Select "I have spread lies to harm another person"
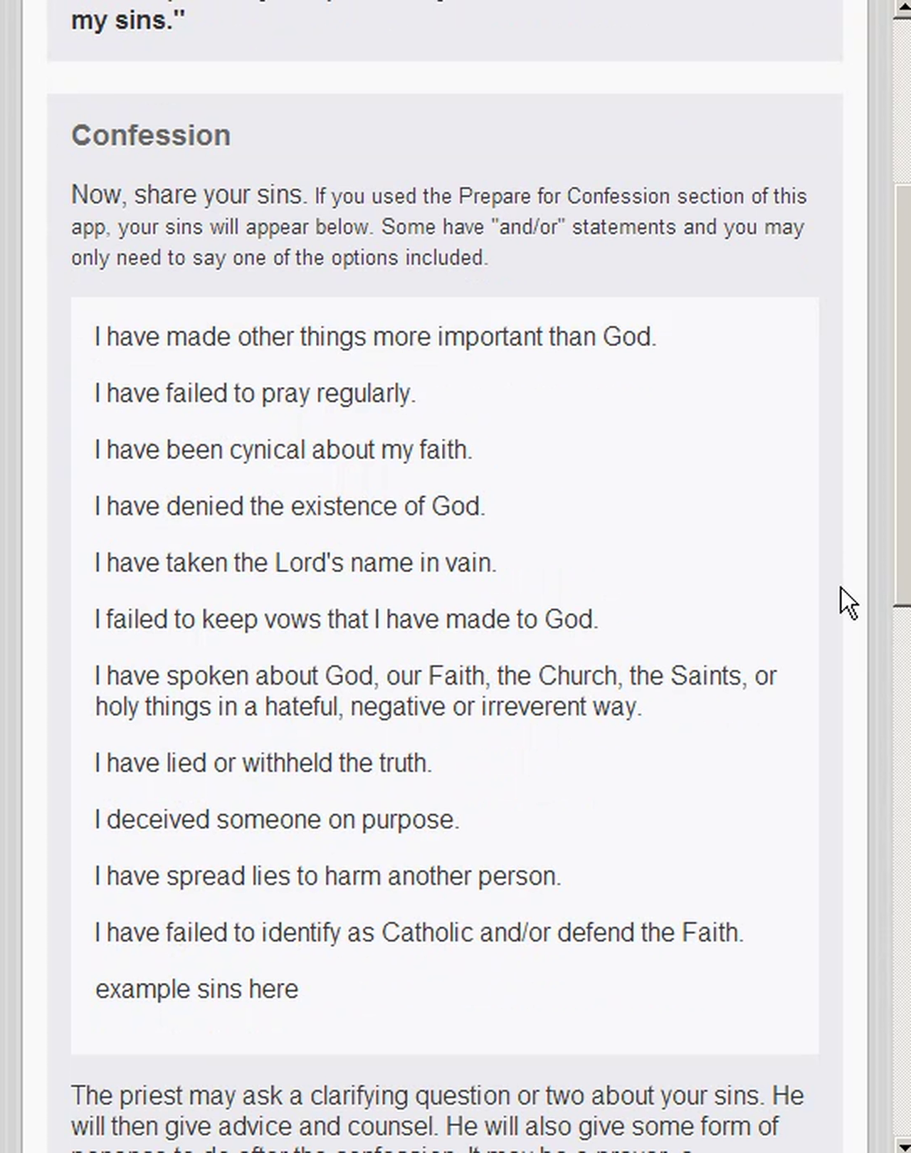 pyautogui.click(x=327, y=875)
